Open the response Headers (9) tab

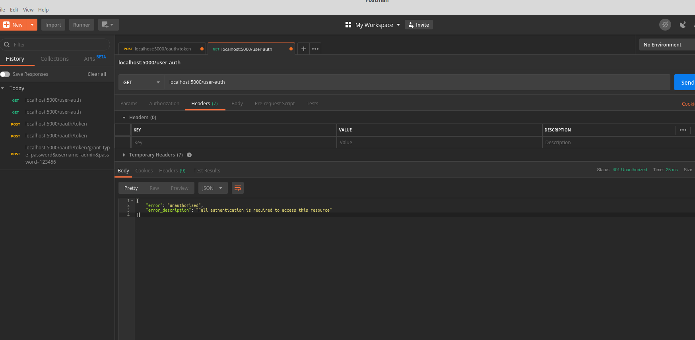click(172, 171)
